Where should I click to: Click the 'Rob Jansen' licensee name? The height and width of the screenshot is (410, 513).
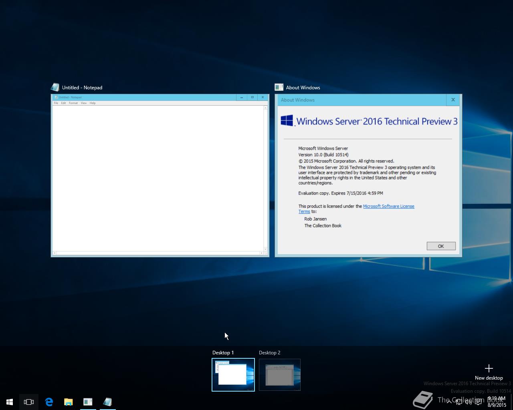315,219
